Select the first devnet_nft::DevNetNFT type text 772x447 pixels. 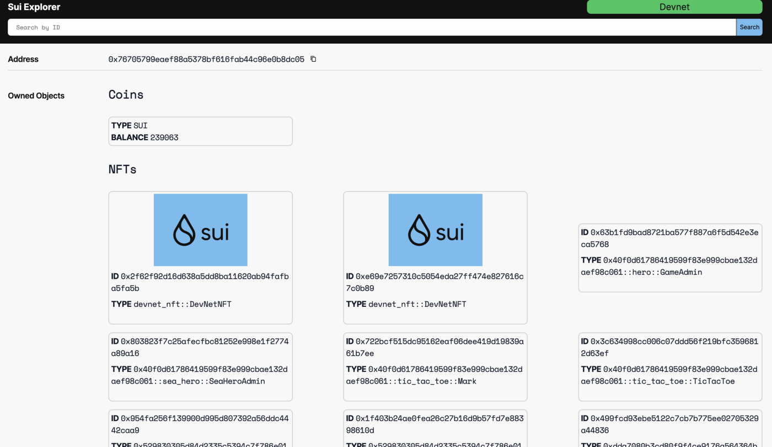(183, 304)
